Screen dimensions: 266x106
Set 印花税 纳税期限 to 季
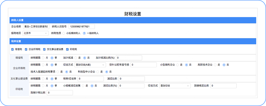[52, 86]
